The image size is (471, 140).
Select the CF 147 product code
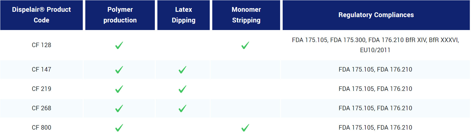pyautogui.click(x=41, y=70)
